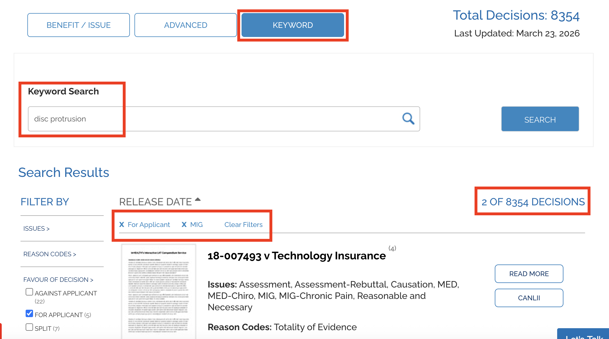
Task: Switch to the Benefit / Issue tab
Action: click(79, 25)
